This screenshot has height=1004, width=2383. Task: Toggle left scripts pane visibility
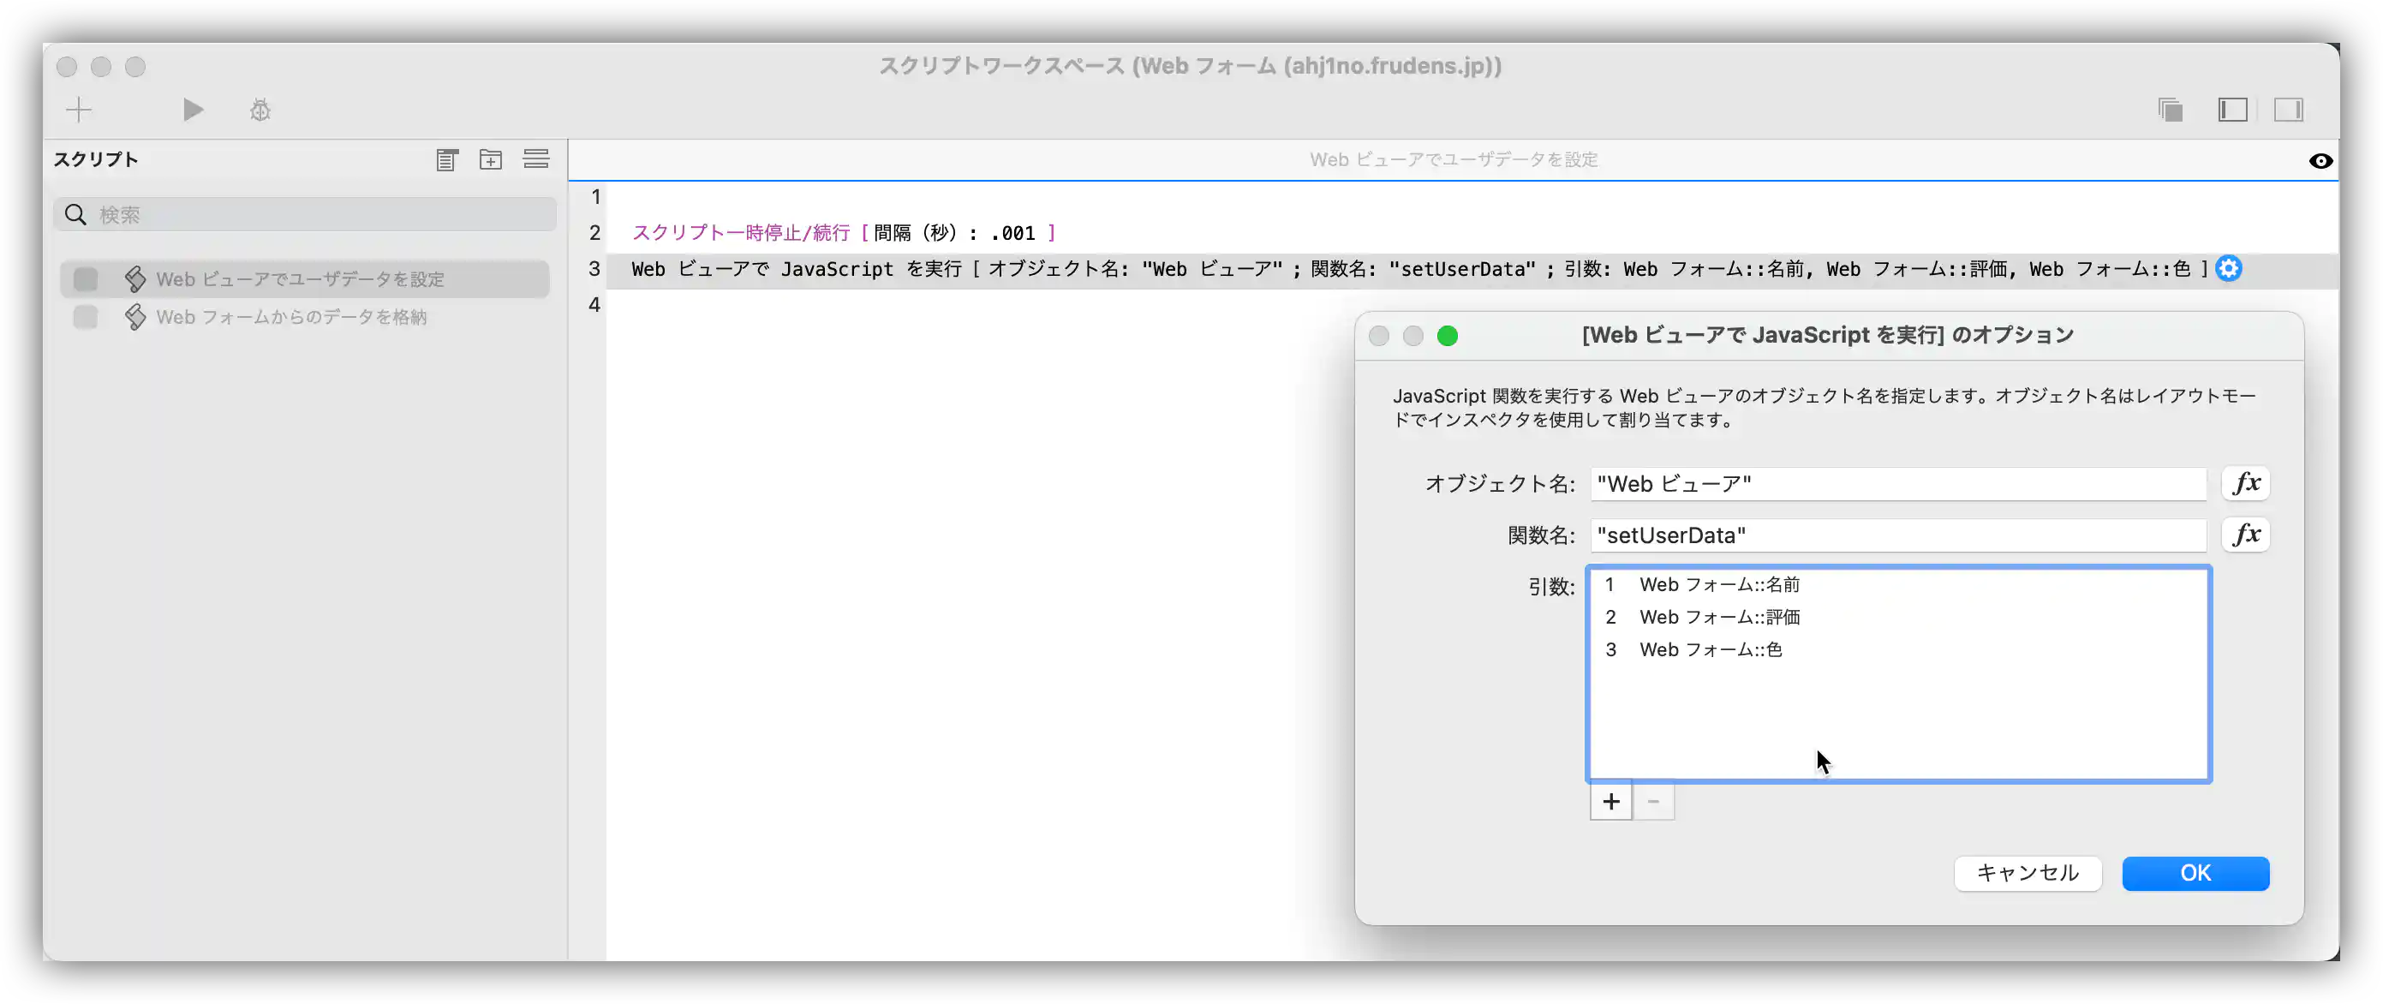pos(2232,111)
